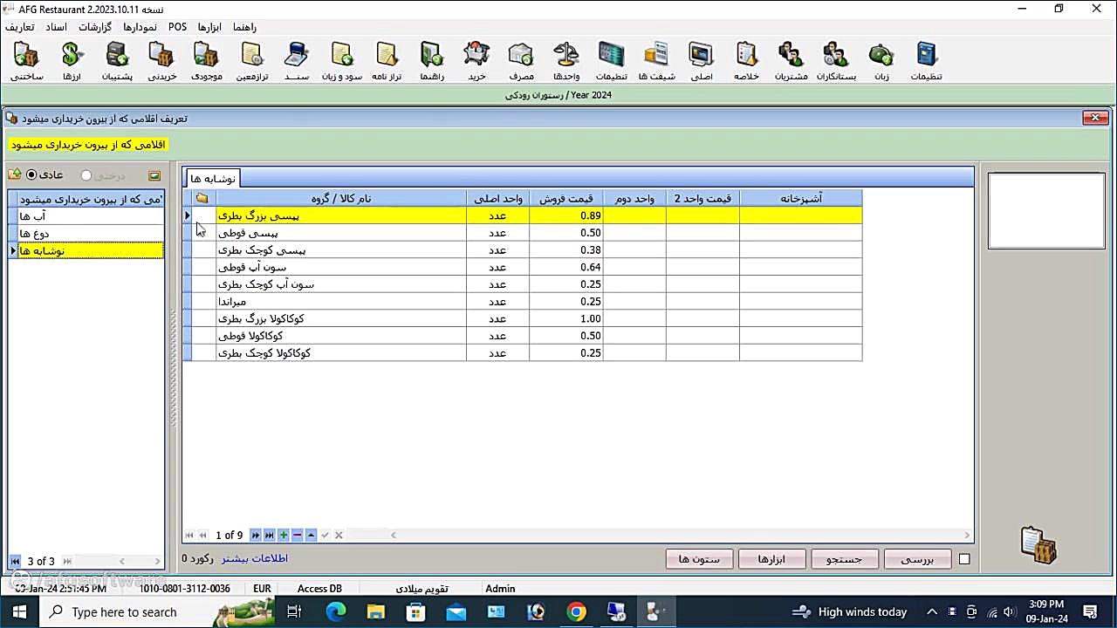Viewport: 1117px width, 628px height.
Task: Select the درختی radio button
Action: click(86, 175)
